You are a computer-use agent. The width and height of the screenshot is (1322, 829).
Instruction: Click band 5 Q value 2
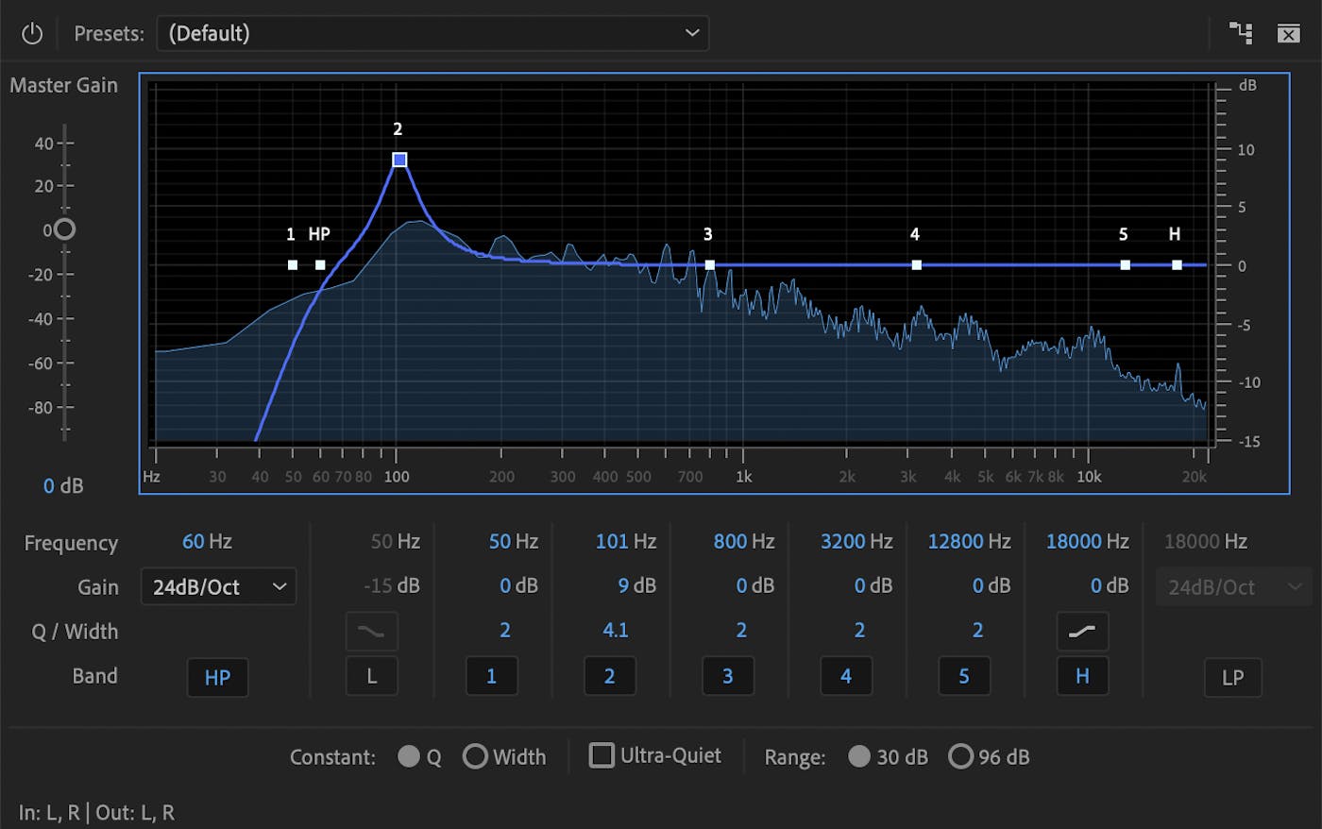click(977, 631)
